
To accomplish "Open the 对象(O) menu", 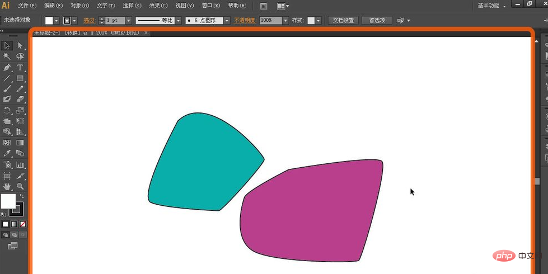I will (79, 6).
